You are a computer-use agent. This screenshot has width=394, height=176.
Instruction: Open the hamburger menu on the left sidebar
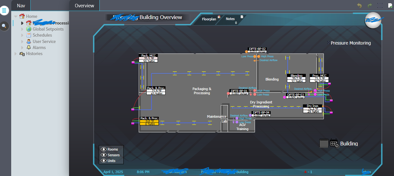click(x=4, y=11)
